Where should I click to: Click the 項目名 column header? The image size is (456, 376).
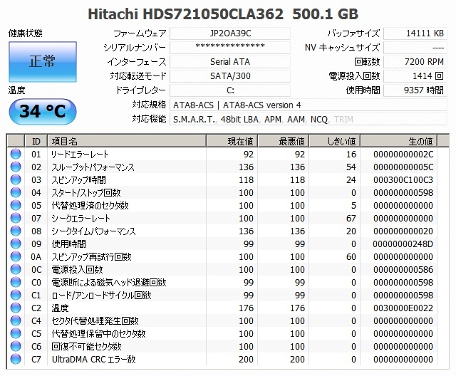point(127,141)
